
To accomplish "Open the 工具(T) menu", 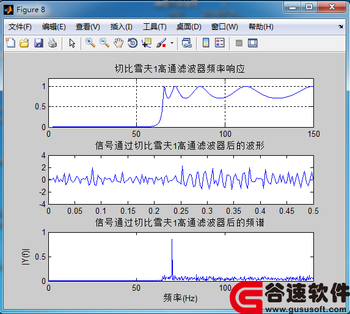I will tap(155, 27).
